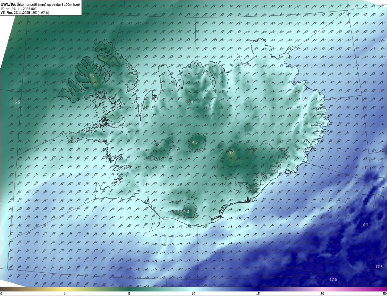Viewport: 387px width, 296px height.
Task: Click the 4.5 value on the southeast glacier
Action: 253,189
